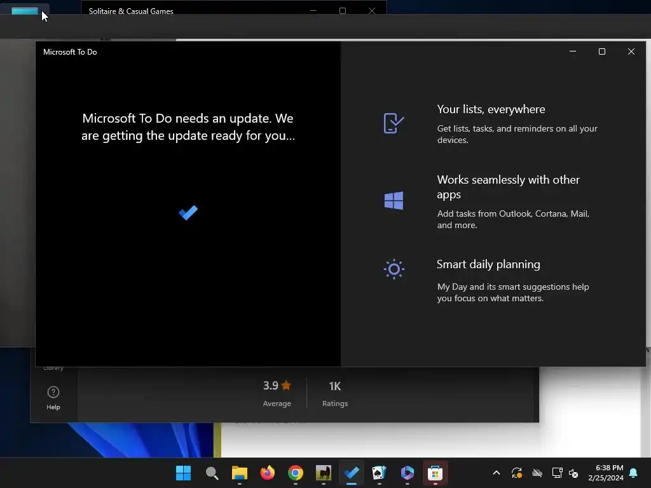
Task: Click the To Do checkmark logo
Action: click(x=188, y=212)
